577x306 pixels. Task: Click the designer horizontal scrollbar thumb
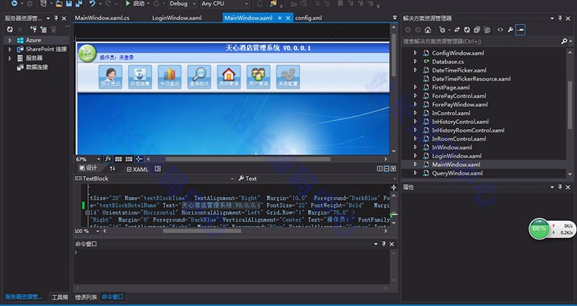[x=247, y=159]
